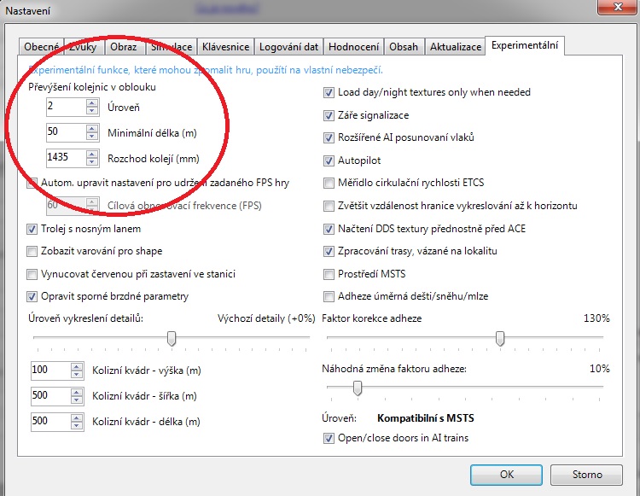
Task: Click the OK button
Action: tap(506, 474)
